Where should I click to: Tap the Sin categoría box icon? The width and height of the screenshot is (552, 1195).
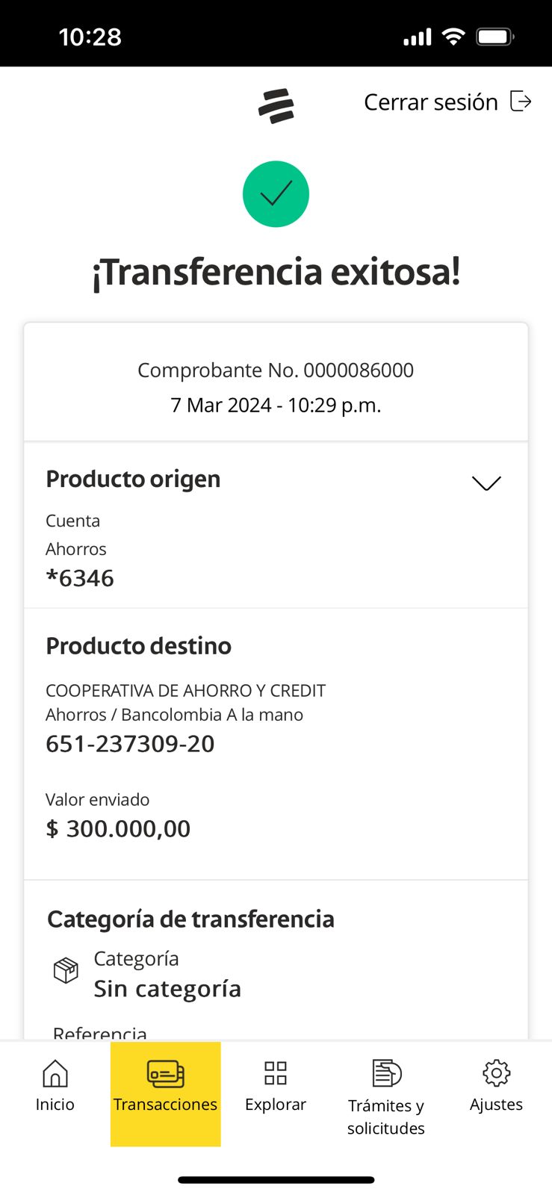click(x=66, y=971)
